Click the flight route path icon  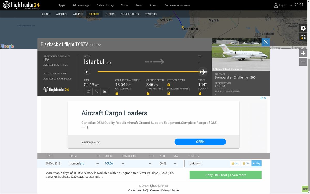click(x=96, y=92)
